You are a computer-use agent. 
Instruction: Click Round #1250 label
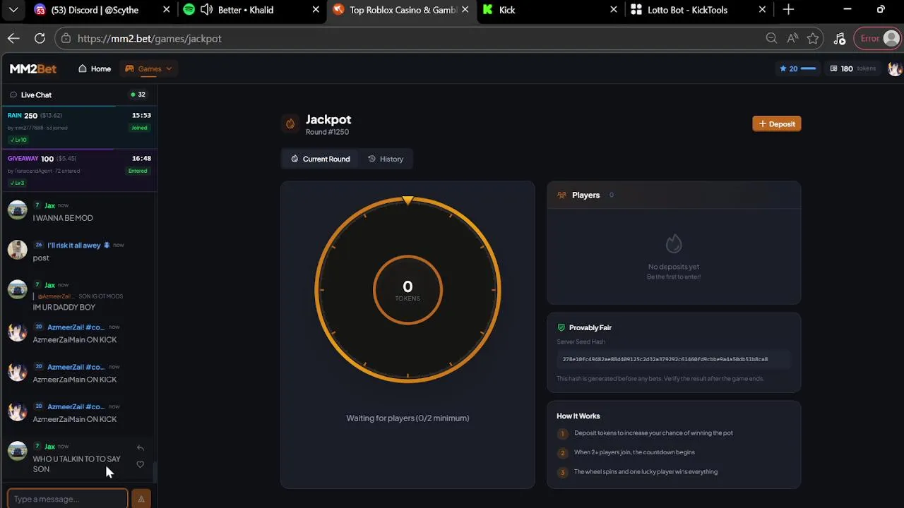pyautogui.click(x=327, y=132)
